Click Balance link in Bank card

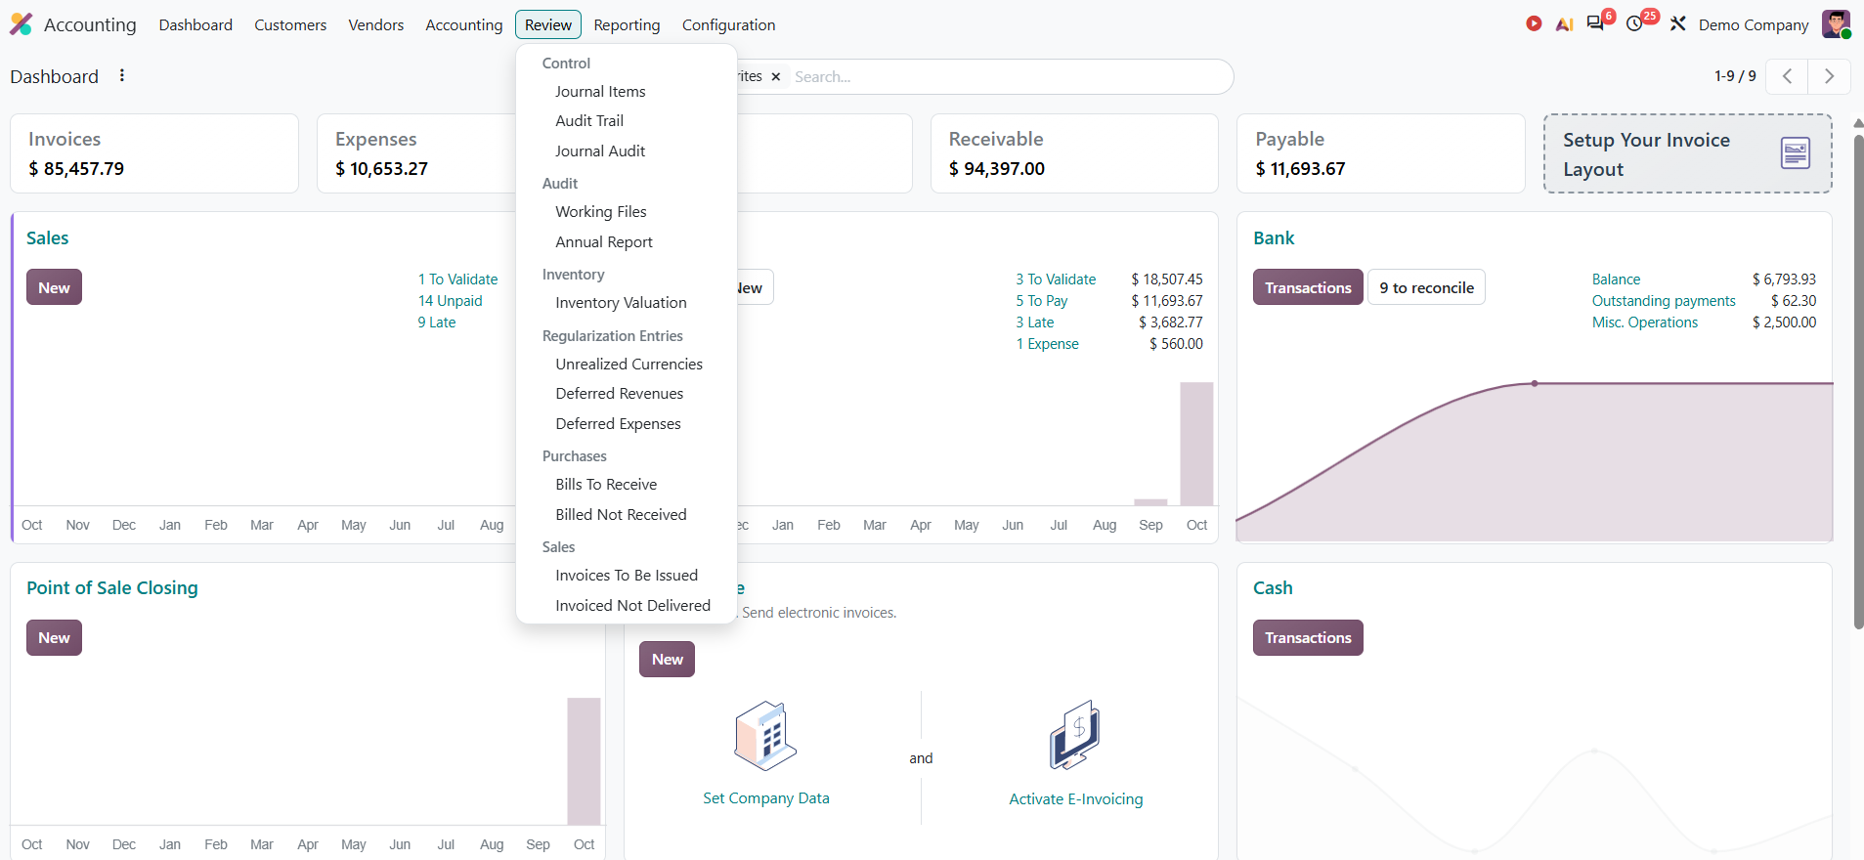[x=1616, y=279]
